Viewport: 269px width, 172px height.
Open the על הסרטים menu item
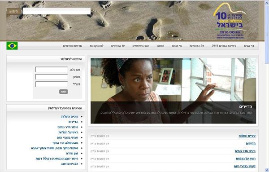click(x=118, y=46)
